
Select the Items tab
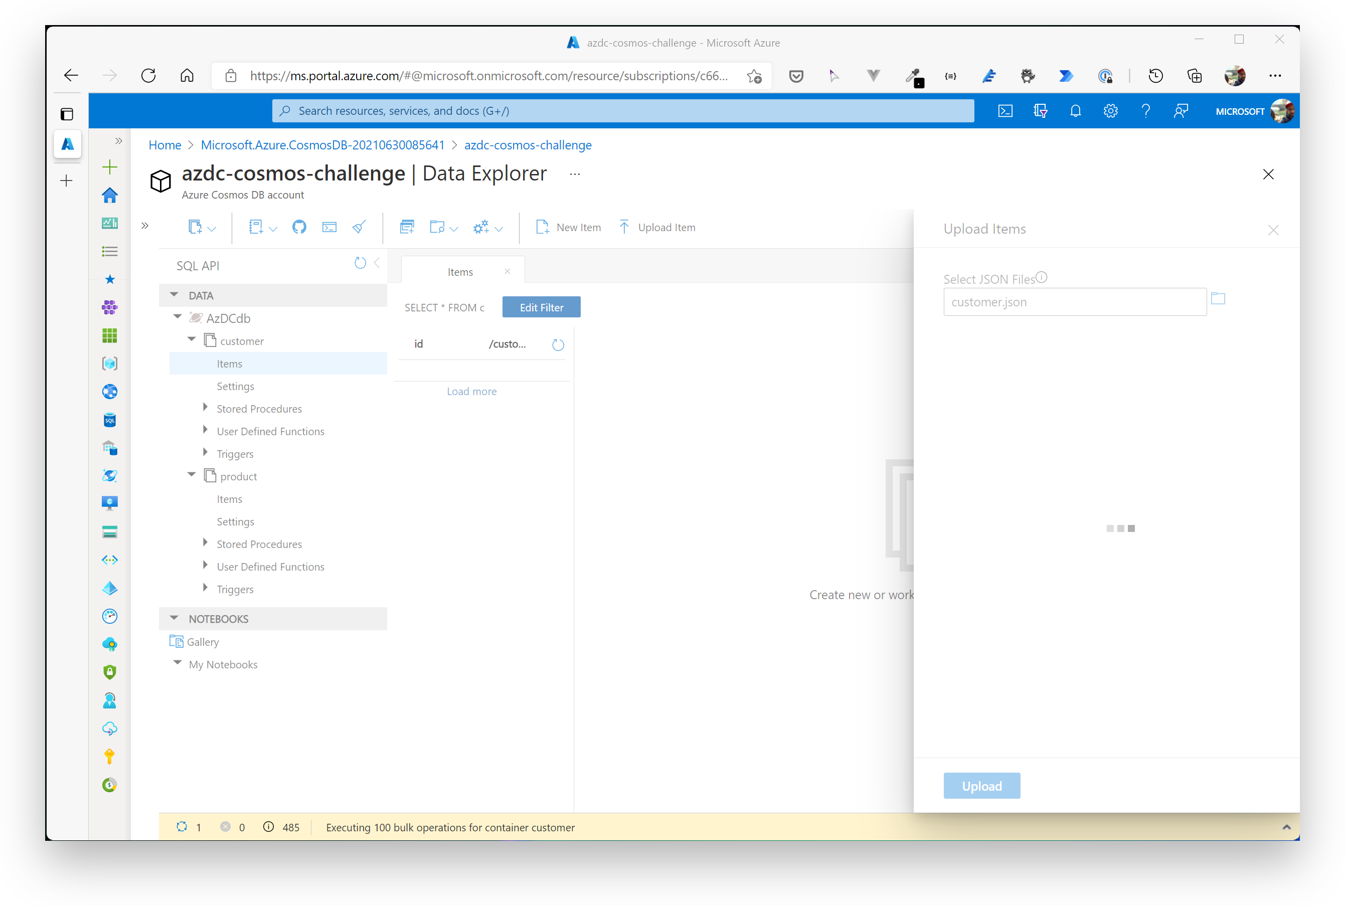[x=460, y=272]
